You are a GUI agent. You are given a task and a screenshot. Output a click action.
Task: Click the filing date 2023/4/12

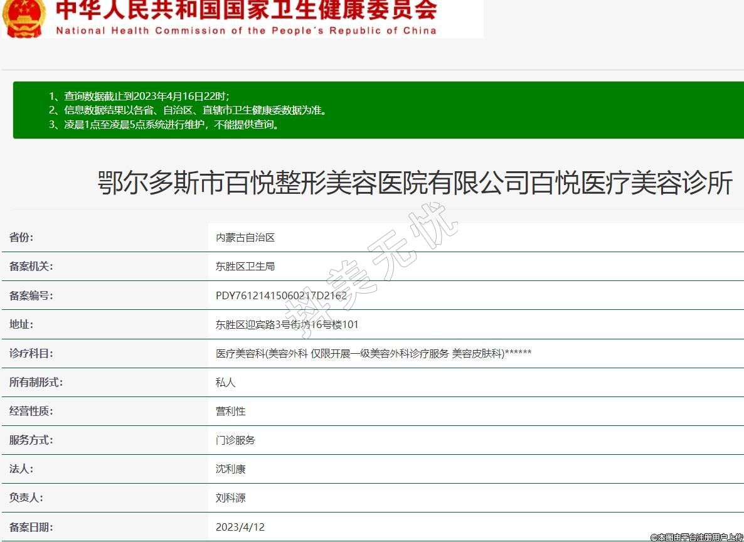click(x=240, y=527)
